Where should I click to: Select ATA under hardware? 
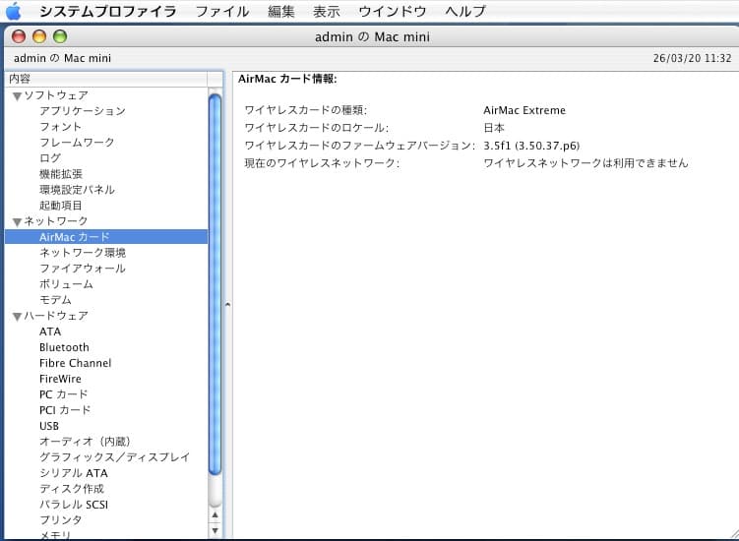50,331
